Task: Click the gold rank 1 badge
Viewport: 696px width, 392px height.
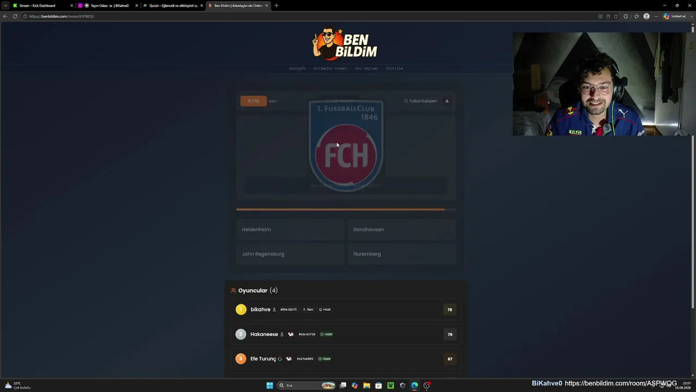Action: (241, 310)
